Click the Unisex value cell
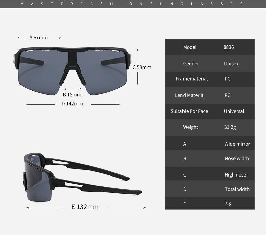The width and height of the screenshot is (266, 235). [231, 64]
